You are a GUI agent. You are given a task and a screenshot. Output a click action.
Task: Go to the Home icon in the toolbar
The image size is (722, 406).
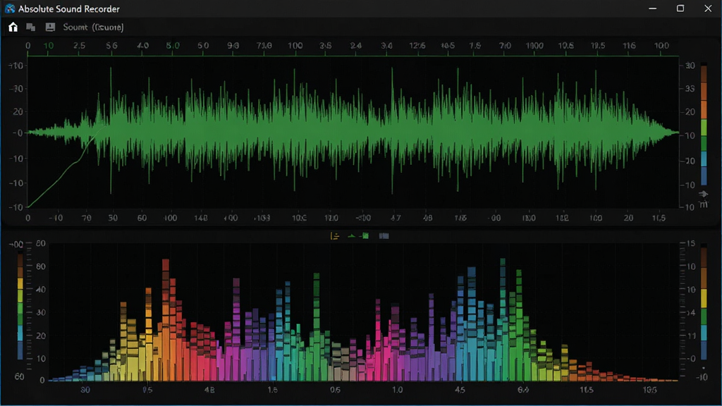[13, 27]
